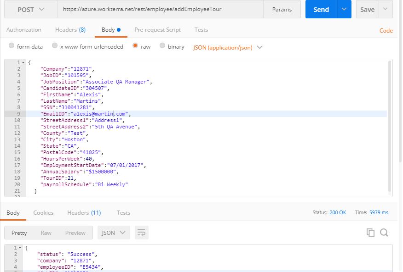Change JSON (application/json) content type dropdown

tap(228, 47)
